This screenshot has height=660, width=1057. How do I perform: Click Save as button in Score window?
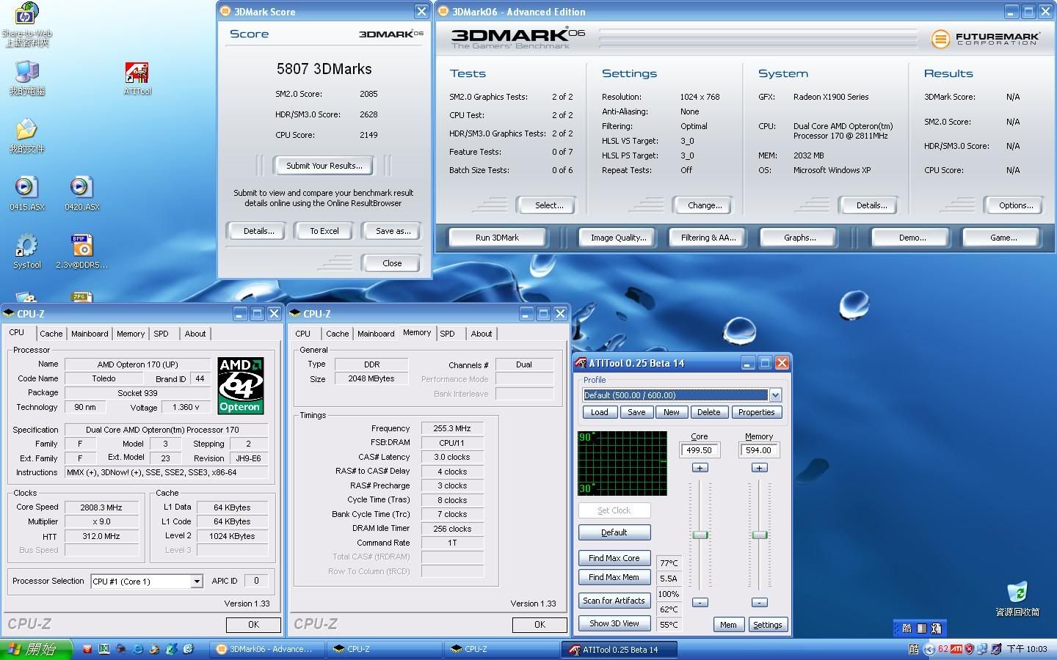tap(392, 231)
